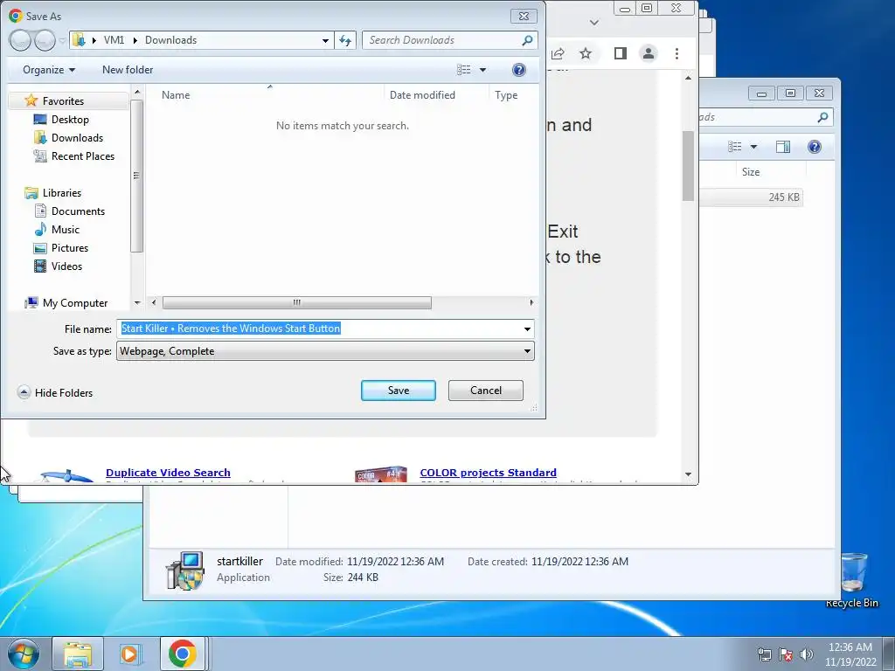Open the Documents library
Viewport: 895px width, 671px height.
[x=78, y=211]
